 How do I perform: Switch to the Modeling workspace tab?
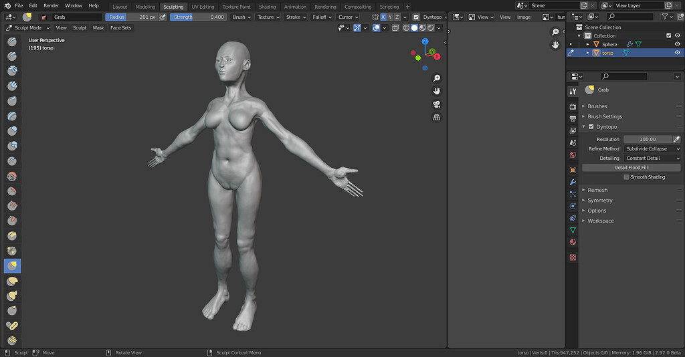click(145, 7)
